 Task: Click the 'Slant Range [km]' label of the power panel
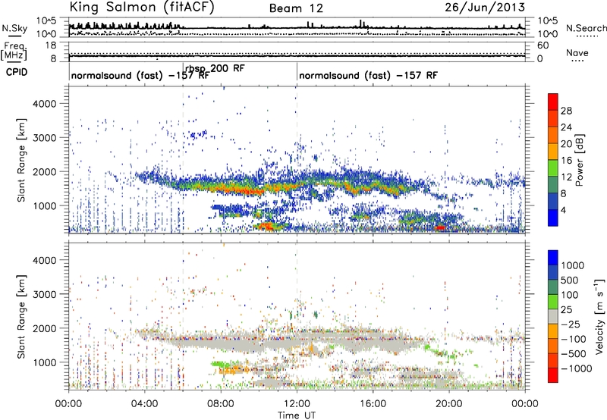click(21, 160)
